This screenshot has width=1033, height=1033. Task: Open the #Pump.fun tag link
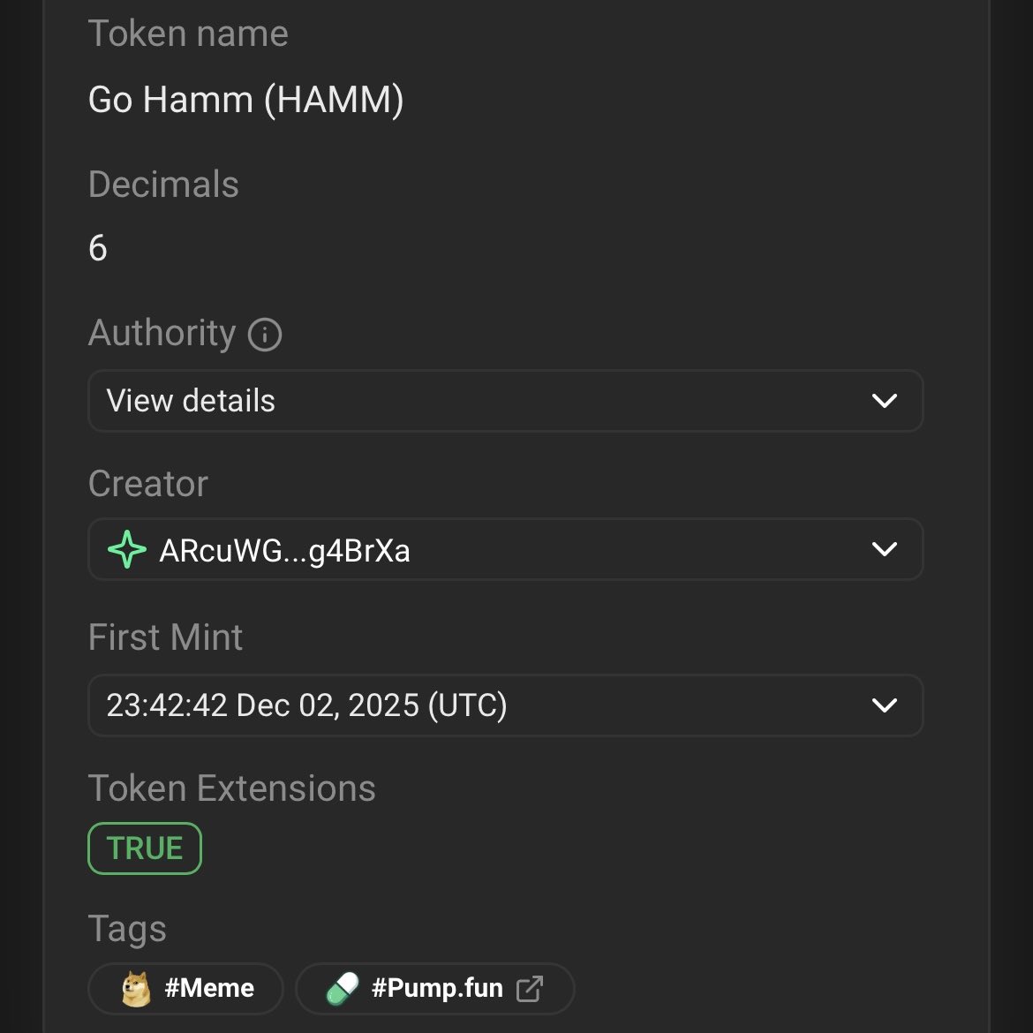tap(434, 988)
